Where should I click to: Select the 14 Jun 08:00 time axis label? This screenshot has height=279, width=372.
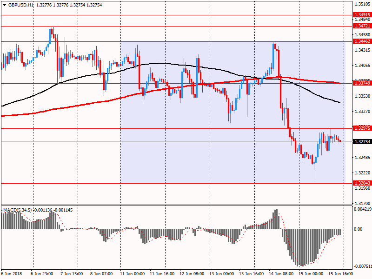click(280, 274)
